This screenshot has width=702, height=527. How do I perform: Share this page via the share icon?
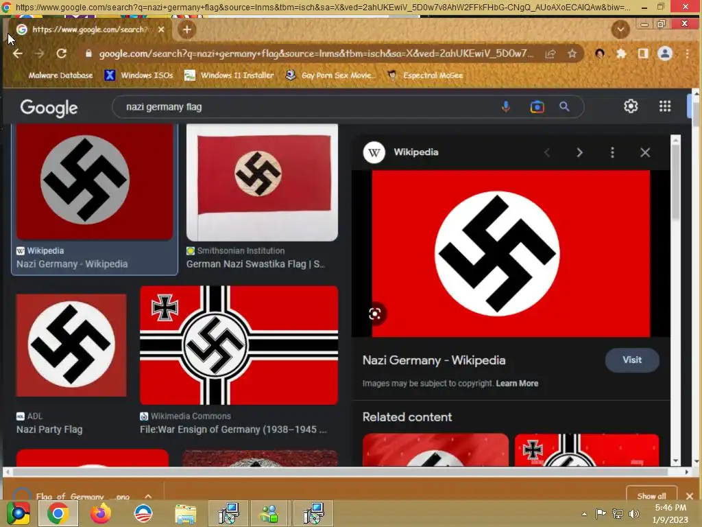click(550, 54)
